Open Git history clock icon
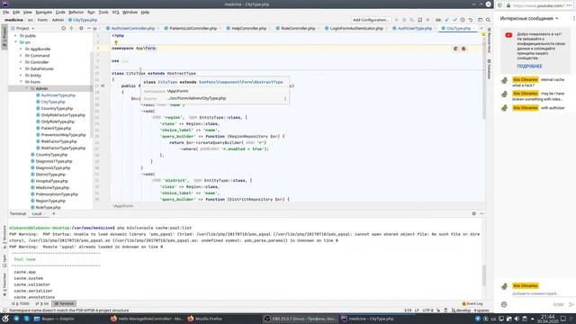 (x=463, y=20)
